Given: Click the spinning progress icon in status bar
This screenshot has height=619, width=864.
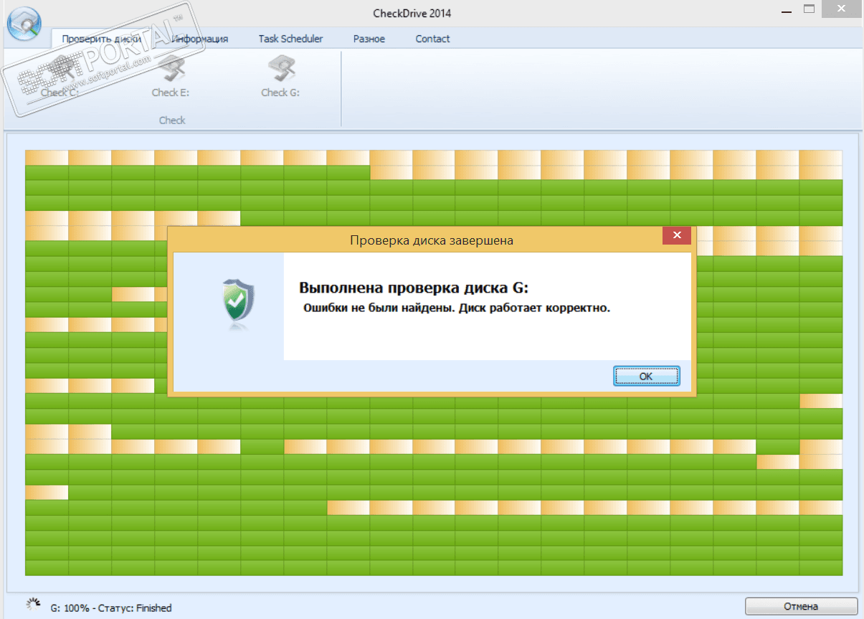Looking at the screenshot, I should click(x=33, y=605).
